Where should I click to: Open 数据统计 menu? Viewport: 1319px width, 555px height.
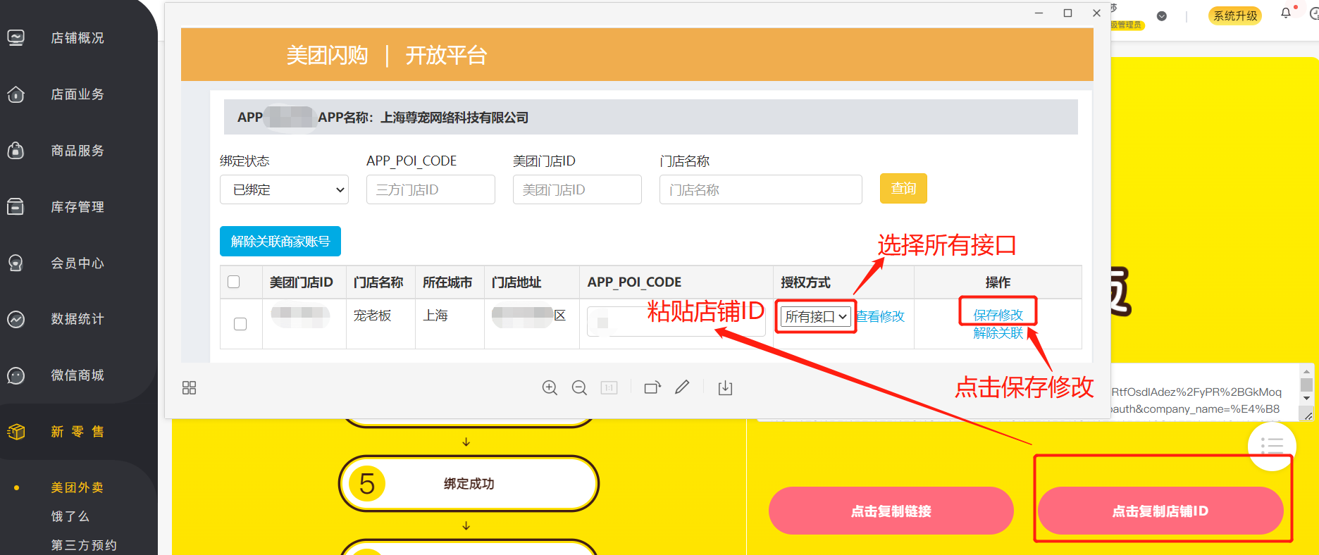78,319
